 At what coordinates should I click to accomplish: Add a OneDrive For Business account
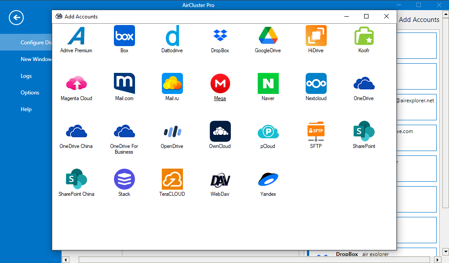pos(124,131)
